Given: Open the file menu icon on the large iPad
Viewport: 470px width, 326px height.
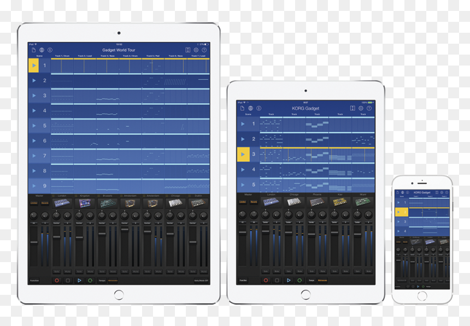Looking at the screenshot, I should (33, 50).
